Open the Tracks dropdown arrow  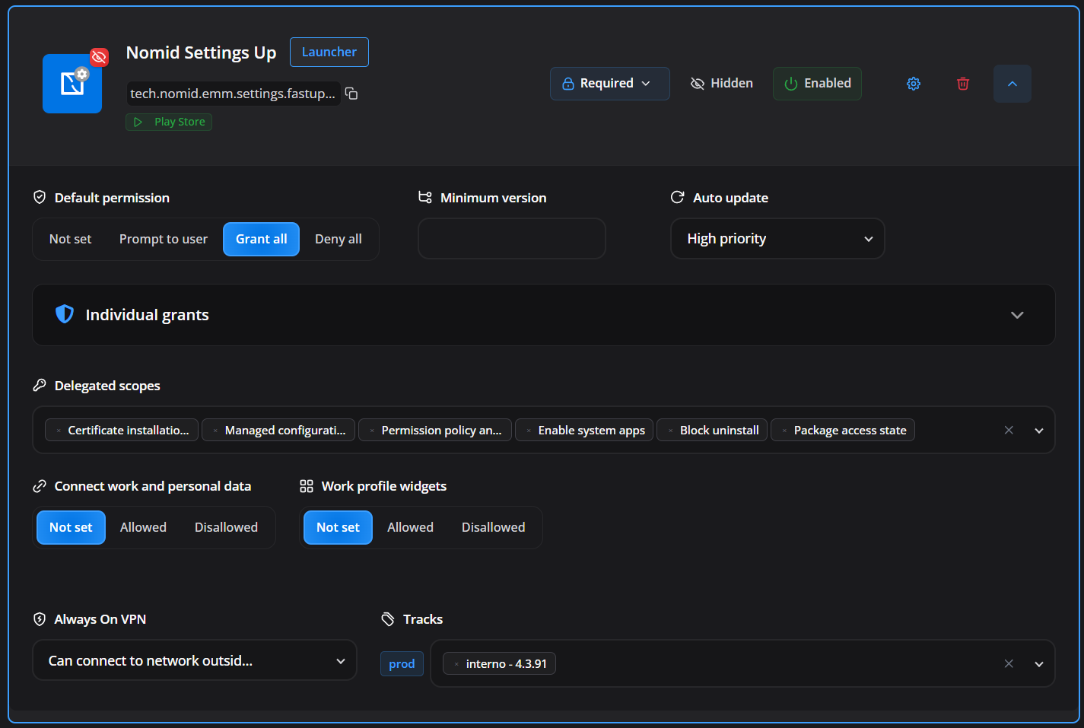pyautogui.click(x=1039, y=664)
